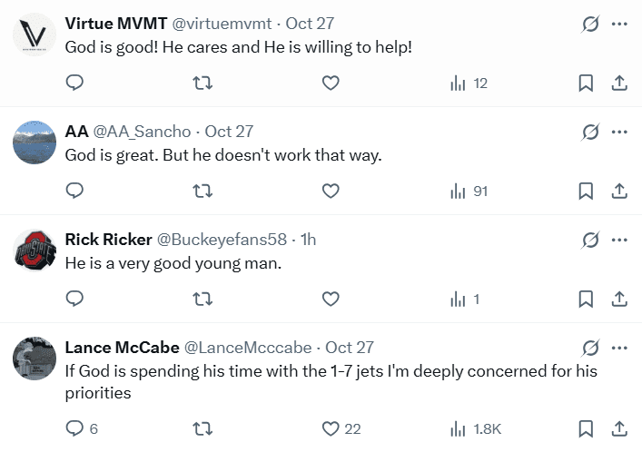Reply to Lance McCabe's jets tweet

click(75, 428)
